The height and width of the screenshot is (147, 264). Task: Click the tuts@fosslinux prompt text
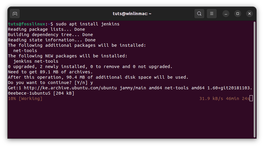pyautogui.click(x=27, y=24)
